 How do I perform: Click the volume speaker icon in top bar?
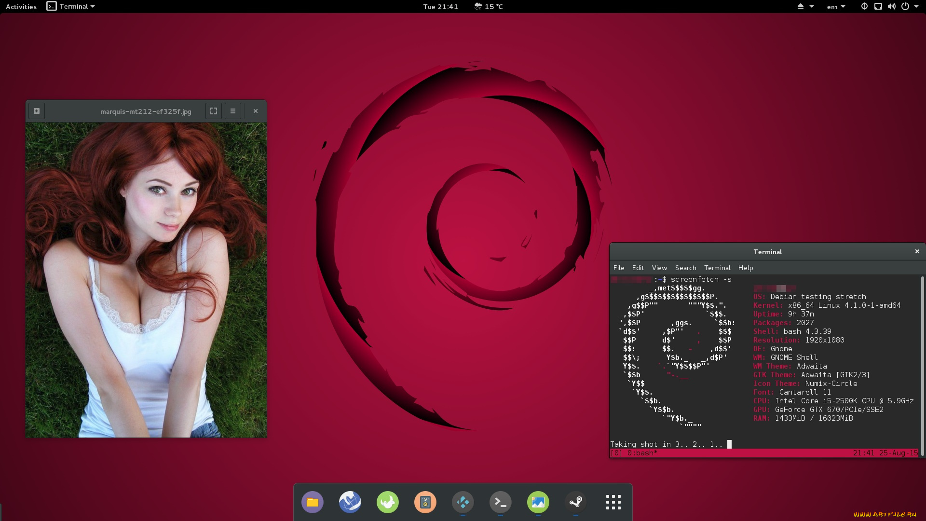[891, 6]
